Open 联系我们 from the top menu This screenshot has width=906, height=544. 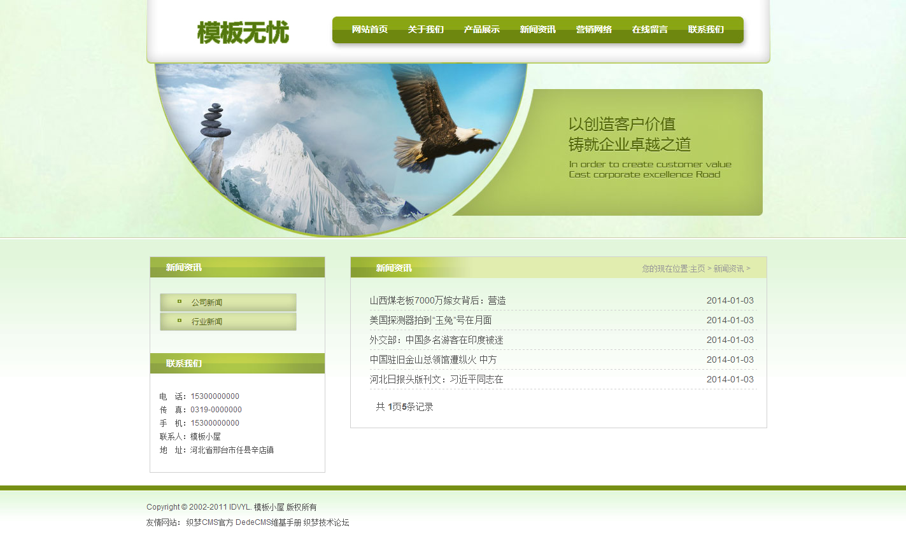[705, 30]
